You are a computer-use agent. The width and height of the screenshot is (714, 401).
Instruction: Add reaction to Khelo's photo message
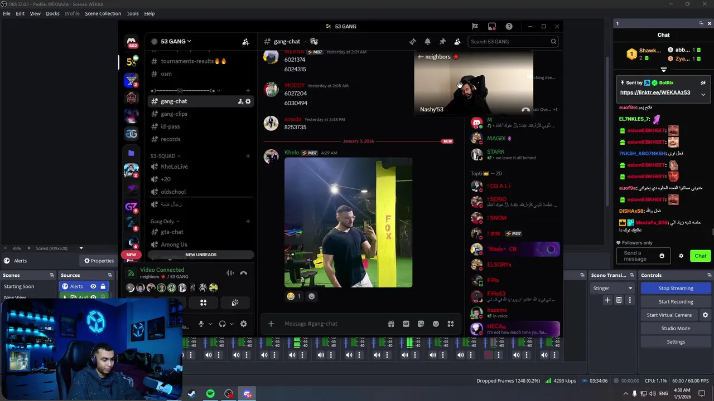coord(311,296)
